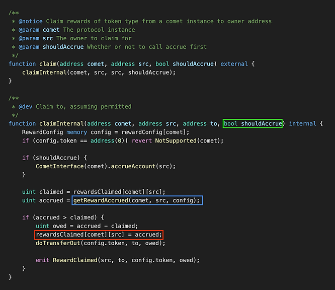This screenshot has width=335, height=290.
Task: Click the 'uint owed = accrued - claimed;' line
Action: (87, 226)
